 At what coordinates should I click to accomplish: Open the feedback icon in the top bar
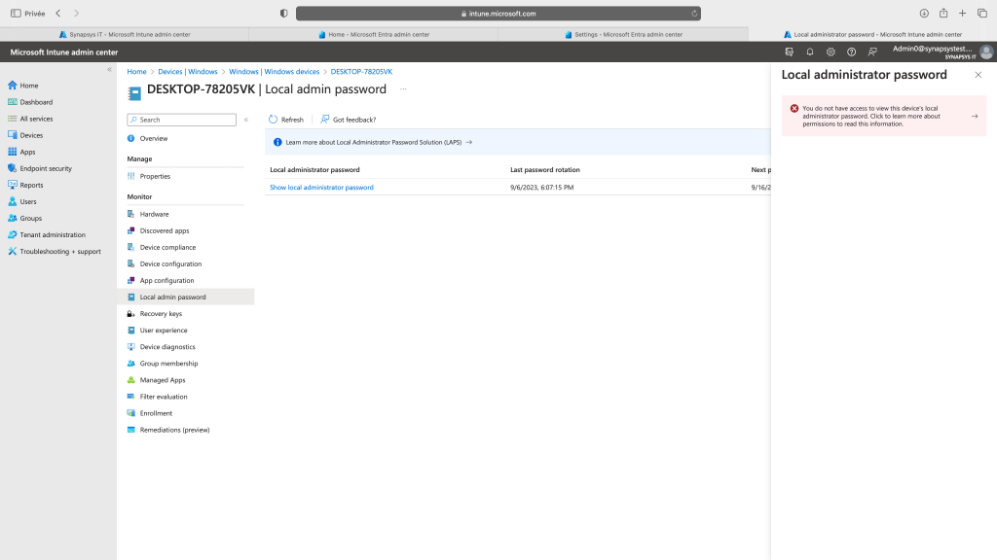[872, 52]
